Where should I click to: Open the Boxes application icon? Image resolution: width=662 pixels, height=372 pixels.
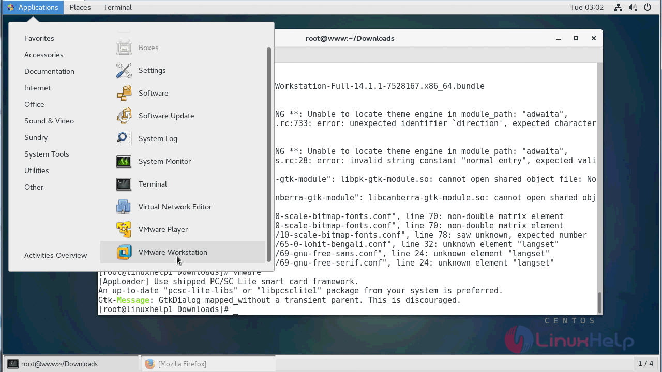click(x=124, y=48)
